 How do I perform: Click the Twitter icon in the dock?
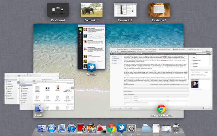coord(121,128)
